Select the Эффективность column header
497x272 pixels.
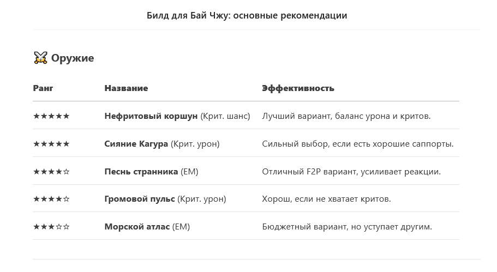pyautogui.click(x=298, y=88)
